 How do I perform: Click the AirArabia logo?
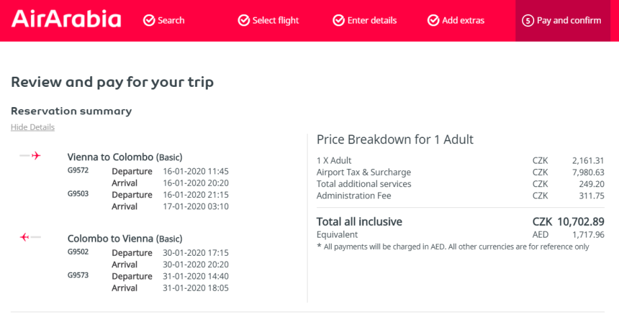click(67, 20)
